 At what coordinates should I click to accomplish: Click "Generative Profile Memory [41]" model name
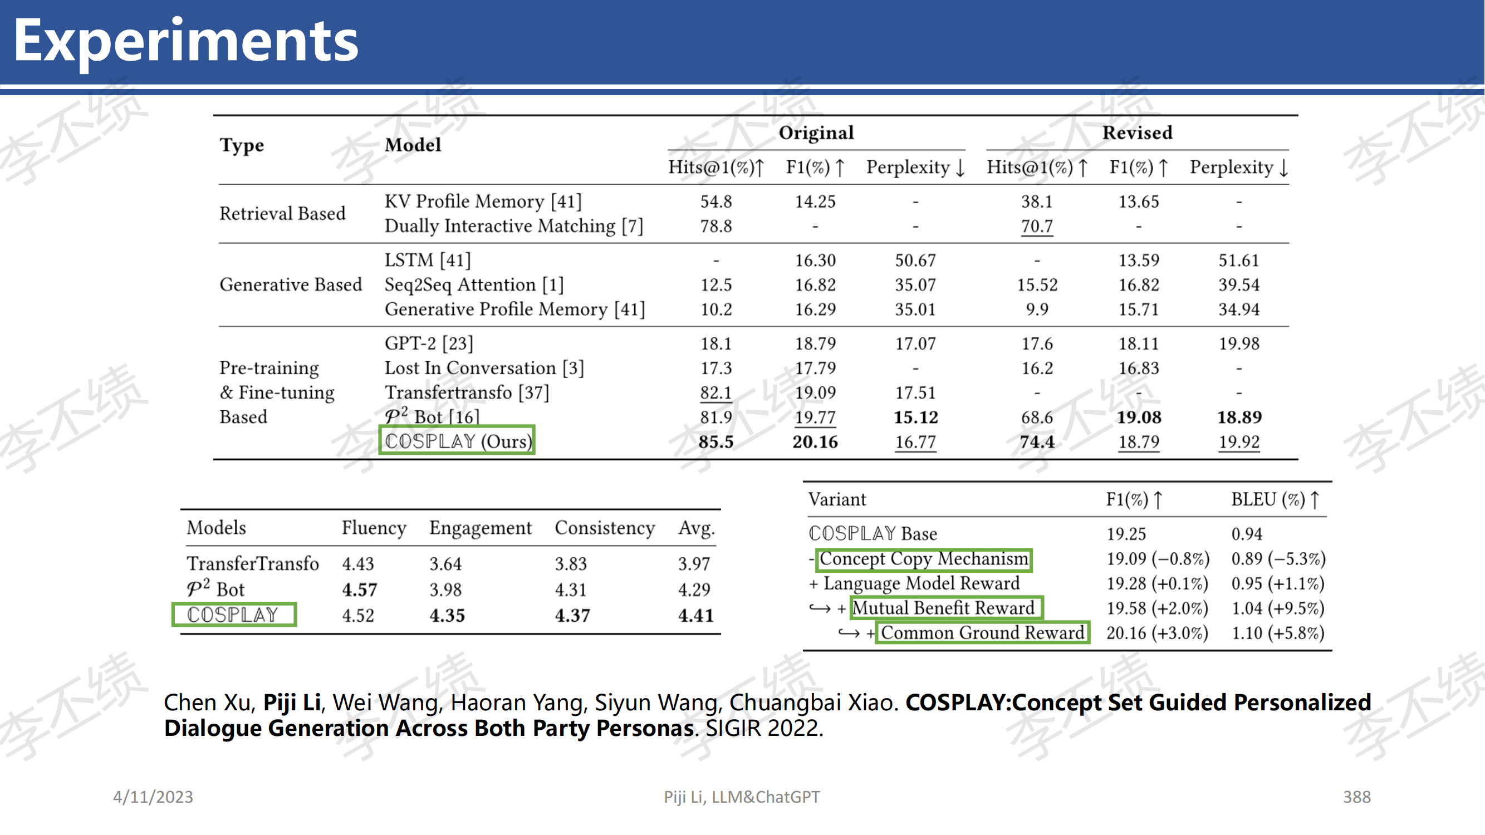[x=515, y=310]
